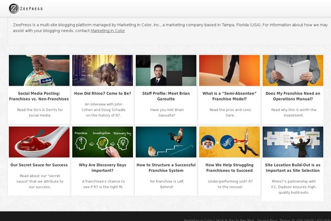The image size is (331, 221).
Task: Click the ZeePress platform description paragraph
Action: [170, 28]
